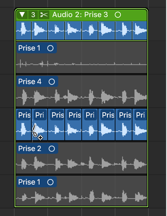Click the third sliced region of the Prise 3 lane
This screenshot has height=216, width=167.
tap(56, 124)
